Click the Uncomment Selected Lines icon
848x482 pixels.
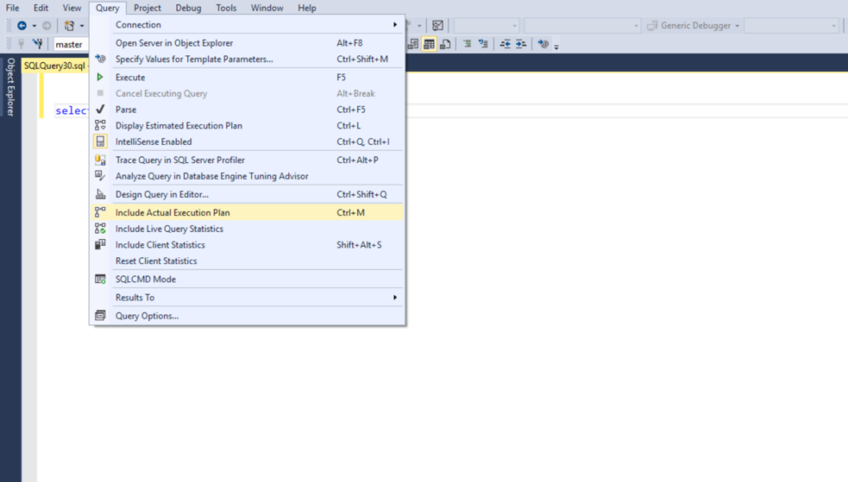(483, 44)
